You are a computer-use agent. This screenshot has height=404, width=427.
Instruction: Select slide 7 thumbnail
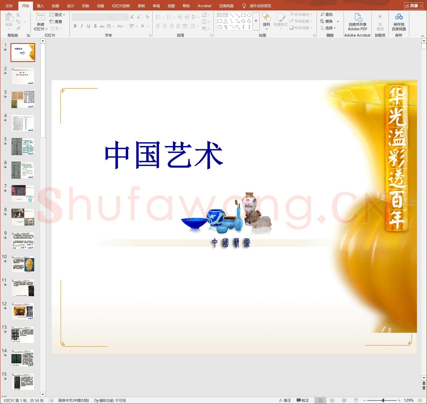tap(23, 194)
